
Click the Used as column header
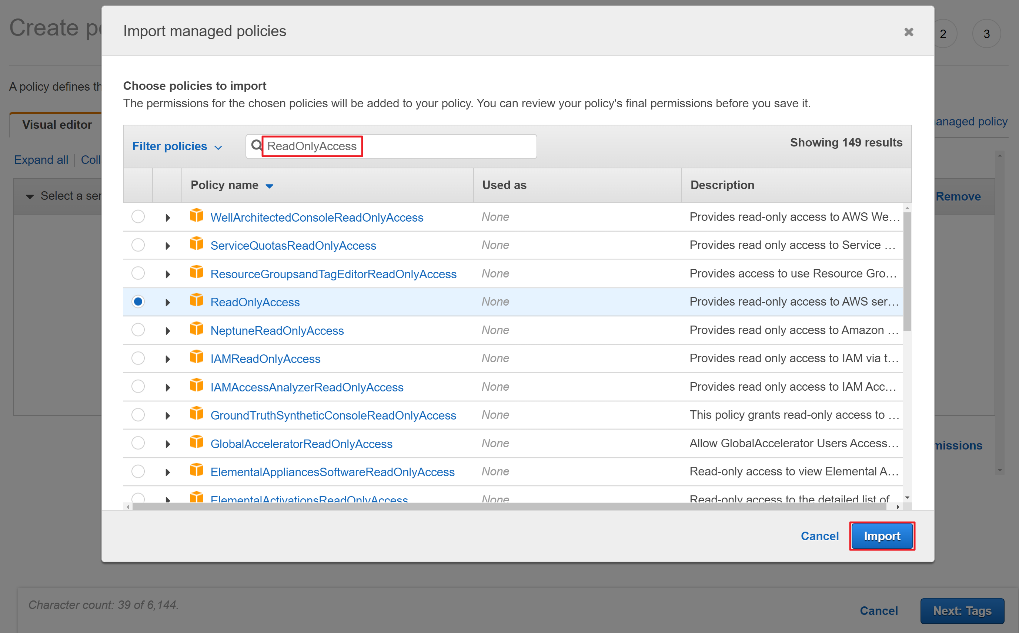(x=504, y=185)
